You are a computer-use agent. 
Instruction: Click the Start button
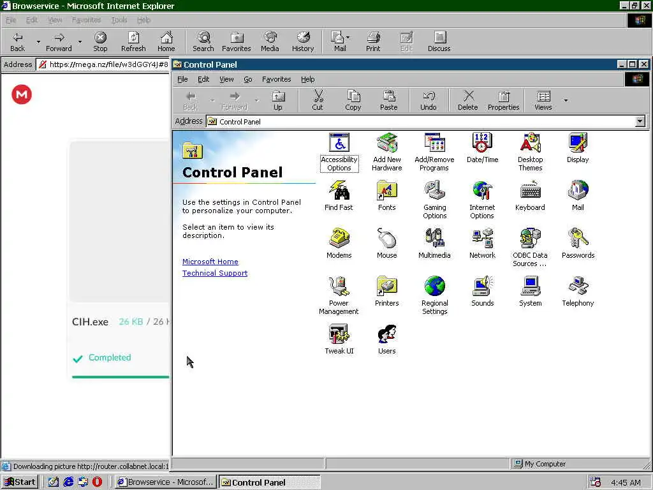coord(20,482)
